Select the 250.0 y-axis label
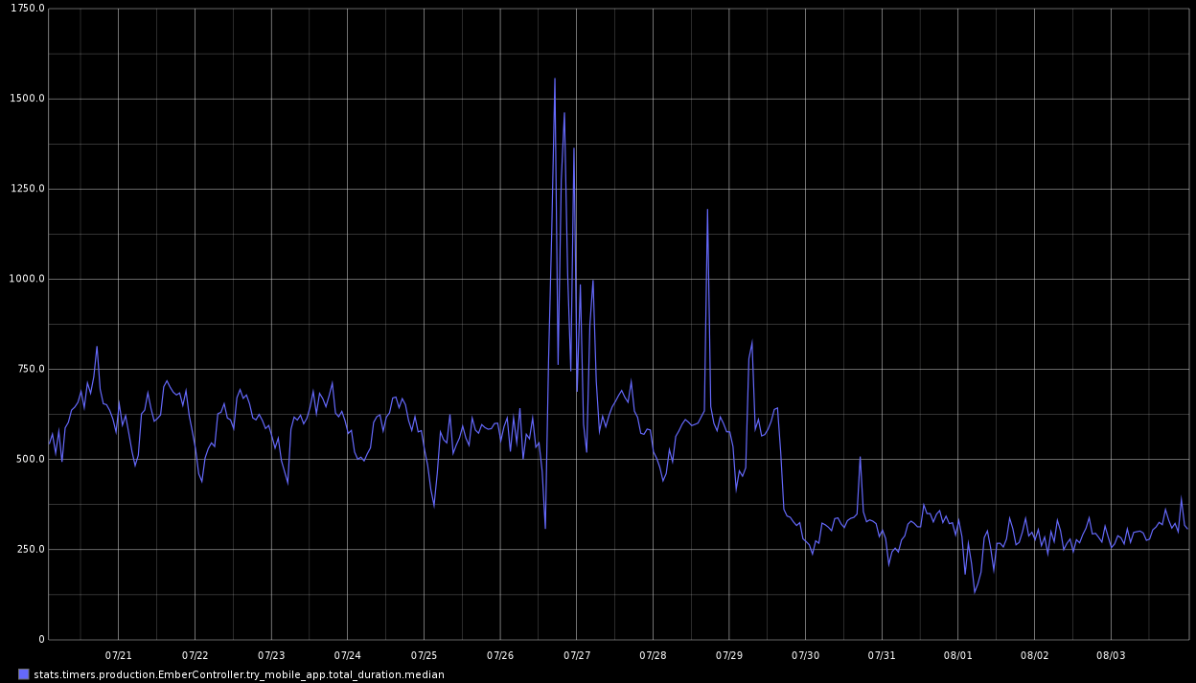 [25, 549]
